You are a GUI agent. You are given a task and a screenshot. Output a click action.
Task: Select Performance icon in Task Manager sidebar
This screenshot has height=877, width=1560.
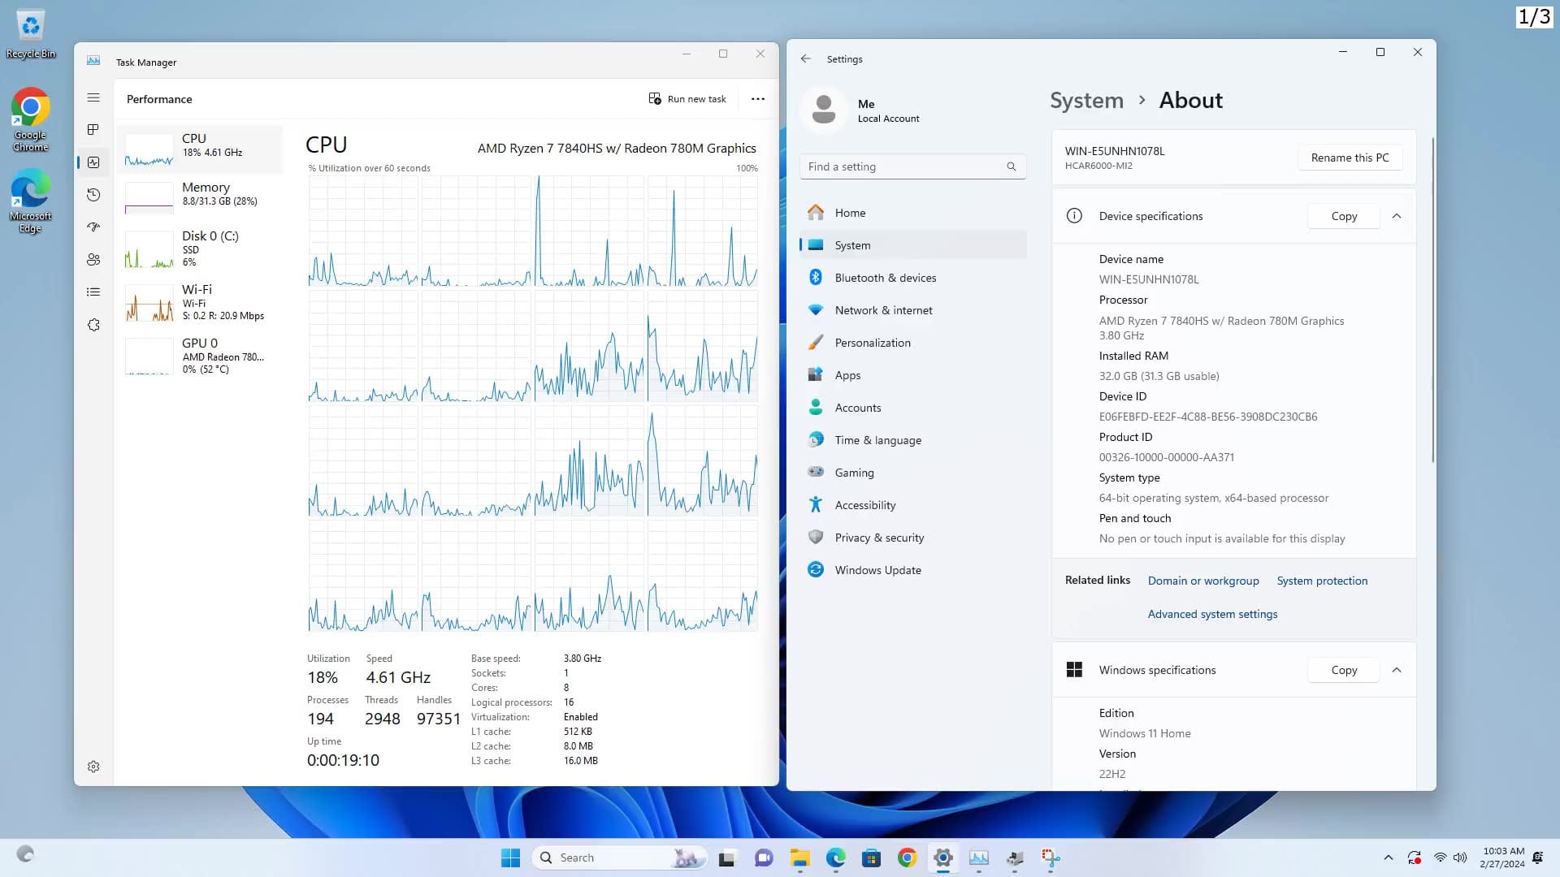click(x=93, y=162)
